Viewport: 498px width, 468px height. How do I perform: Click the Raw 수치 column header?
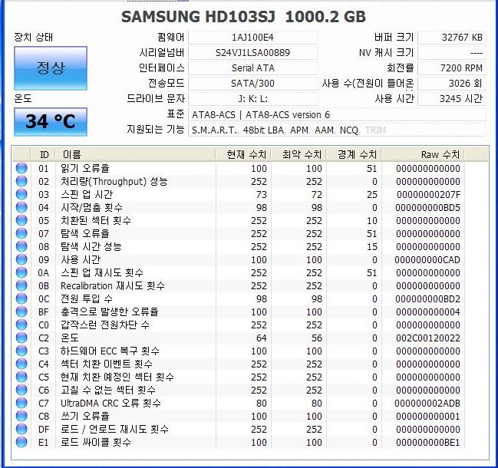423,155
